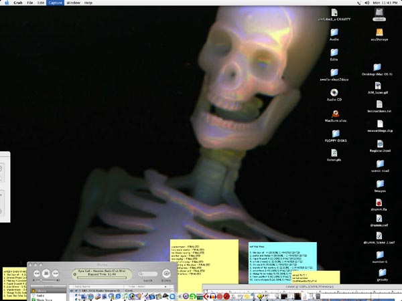Open the Edits folder on the desktop
Screen dimensions: 402x301
point(334,52)
